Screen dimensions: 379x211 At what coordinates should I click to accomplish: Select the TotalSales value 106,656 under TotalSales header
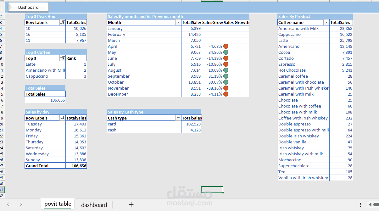(x=45, y=100)
